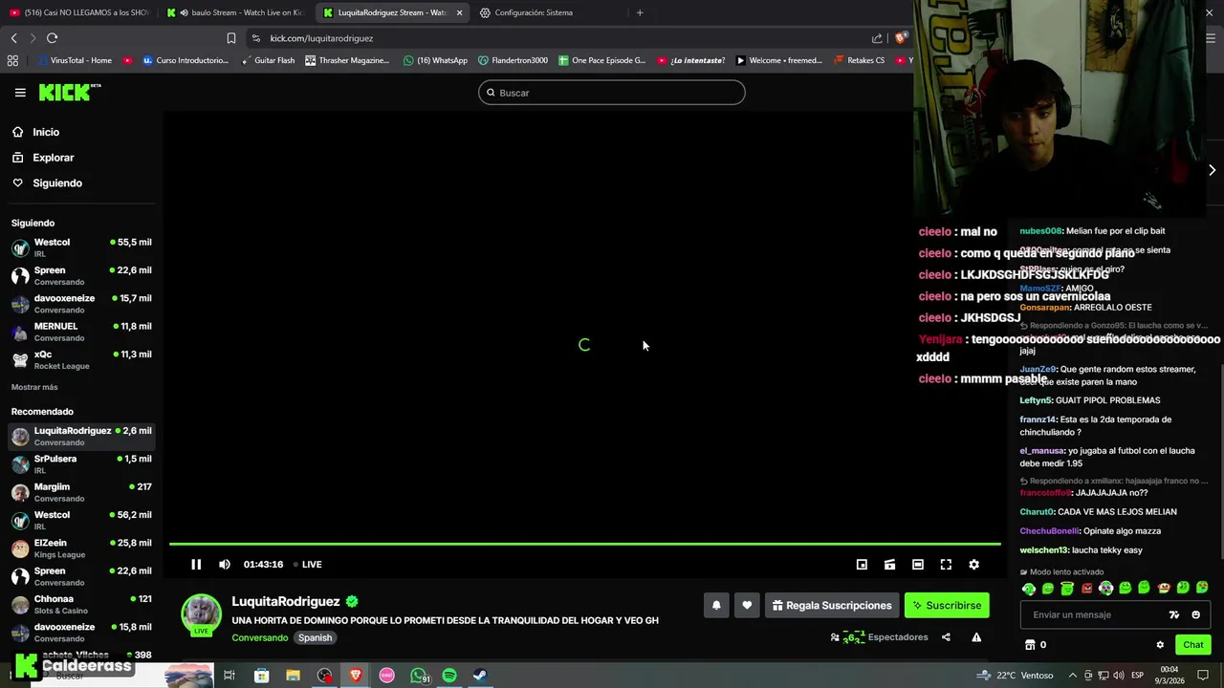Toggle chat translation icon
The image size is (1224, 688).
1174,614
